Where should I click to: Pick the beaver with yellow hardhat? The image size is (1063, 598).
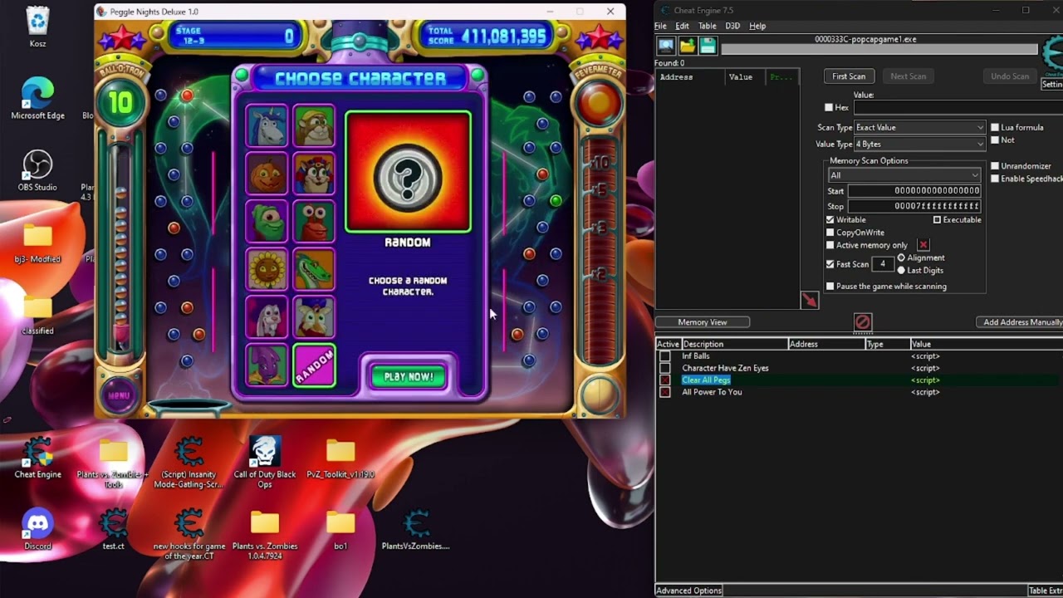[x=314, y=126]
